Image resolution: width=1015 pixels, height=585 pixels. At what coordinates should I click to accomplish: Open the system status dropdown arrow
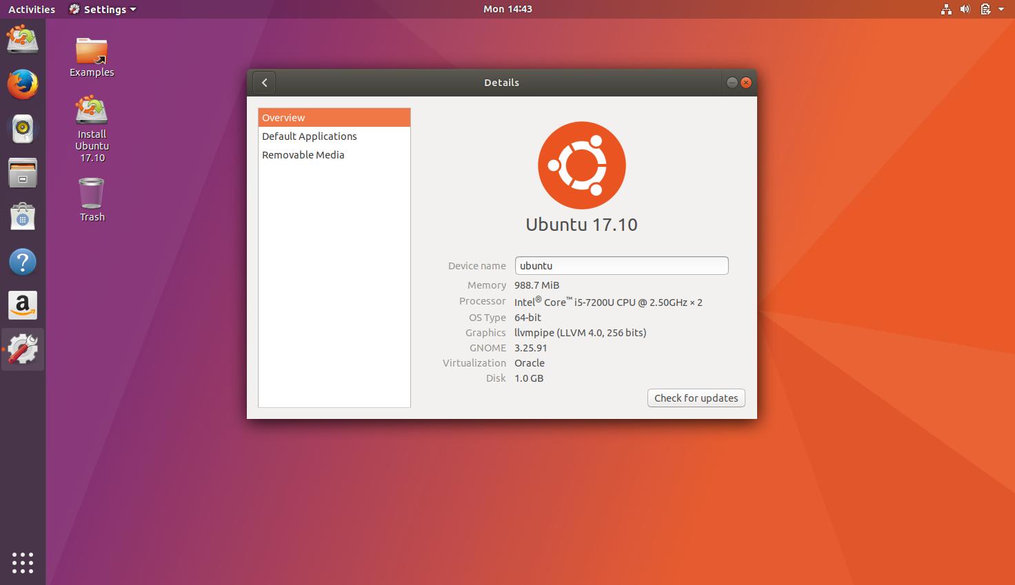[x=1001, y=9]
